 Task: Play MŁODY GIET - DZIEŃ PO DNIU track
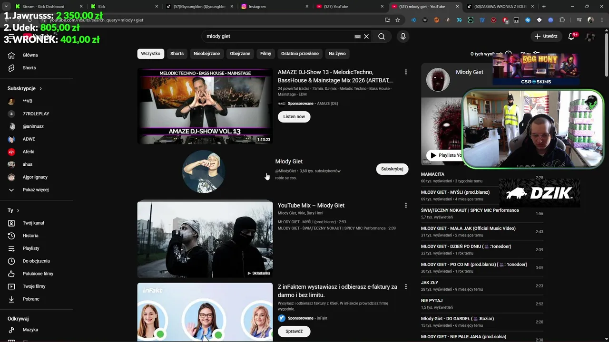(481, 250)
